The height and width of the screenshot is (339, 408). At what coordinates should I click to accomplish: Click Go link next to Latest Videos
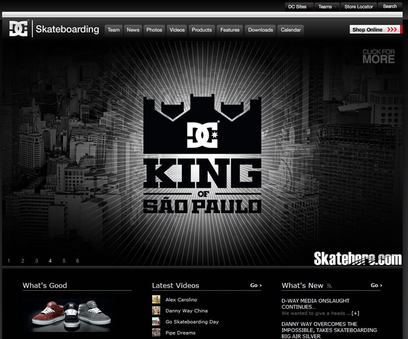click(x=256, y=285)
